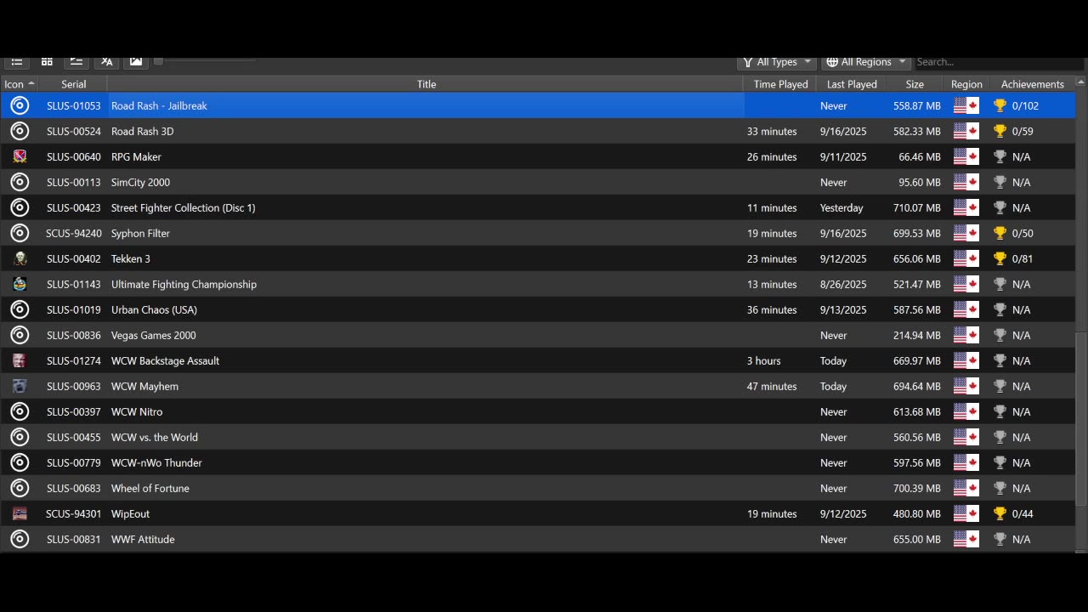1088x612 pixels.
Task: Click the Syphon Filter disc icon
Action: pyautogui.click(x=20, y=233)
